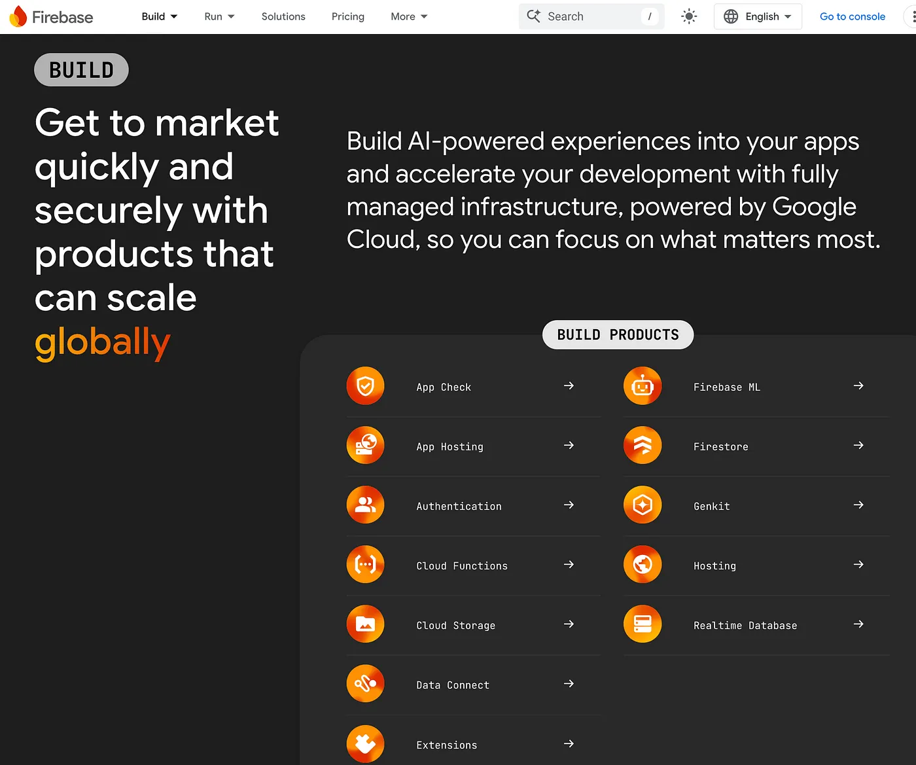The height and width of the screenshot is (765, 916).
Task: Click the Firebase ML robot icon
Action: 643,386
